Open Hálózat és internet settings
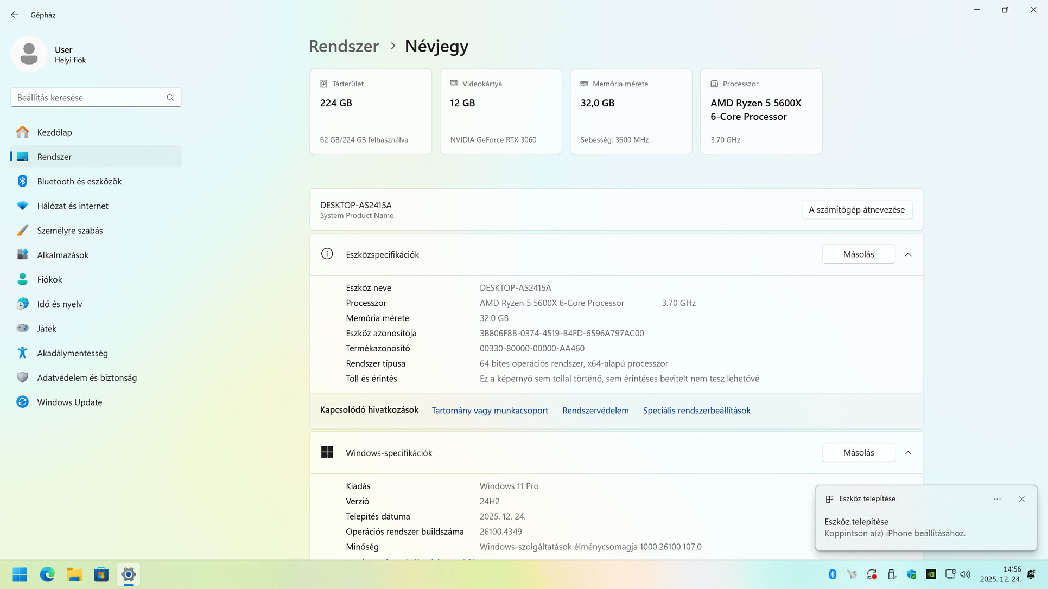The width and height of the screenshot is (1048, 589). [73, 206]
